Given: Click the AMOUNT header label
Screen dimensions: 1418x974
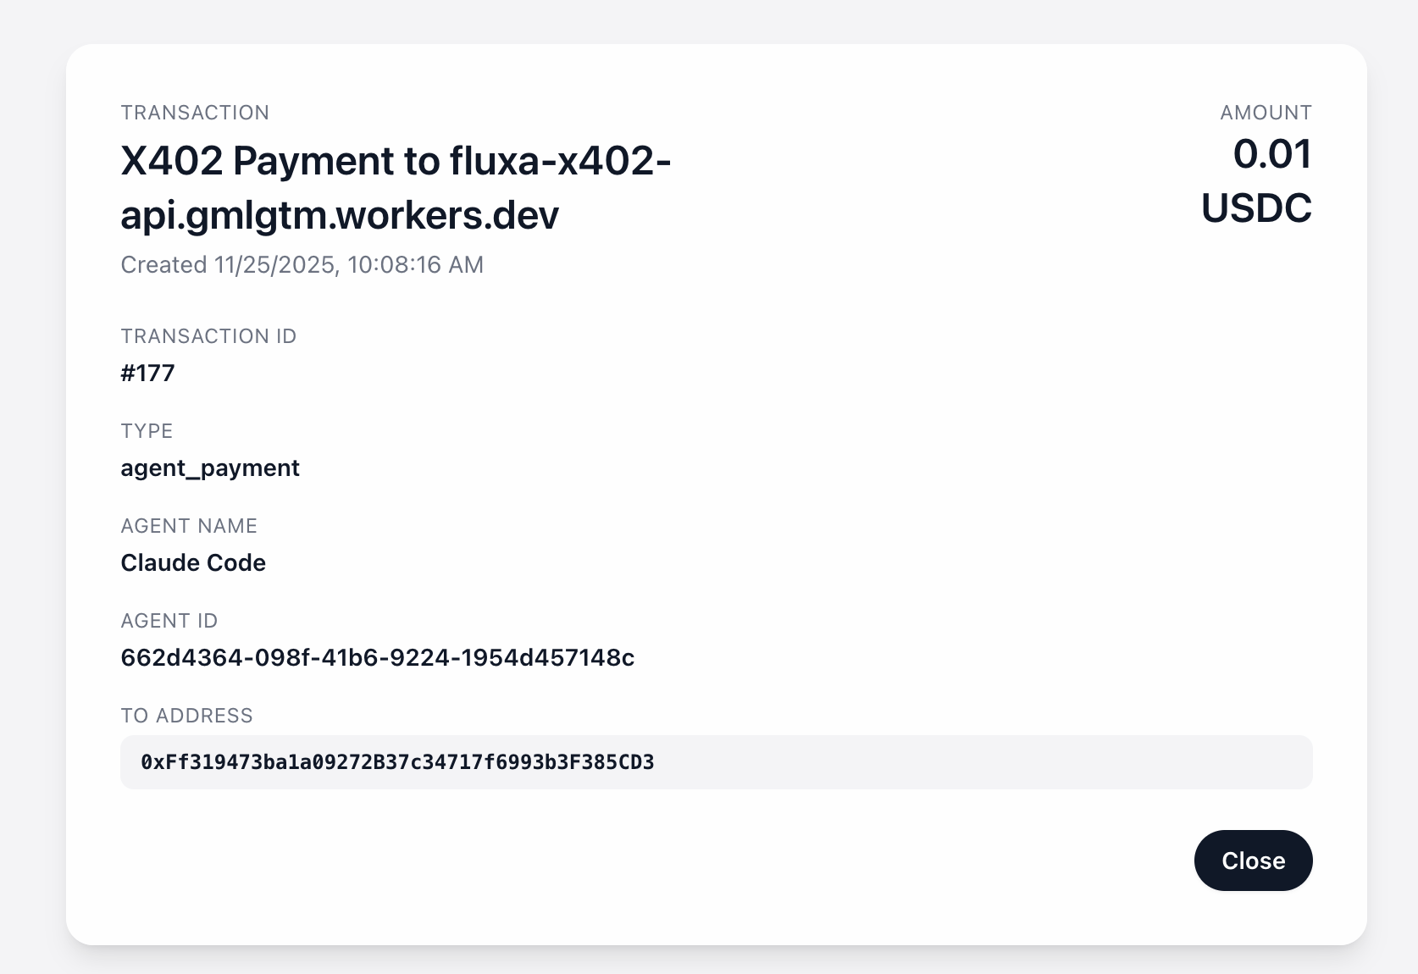Looking at the screenshot, I should tap(1266, 113).
